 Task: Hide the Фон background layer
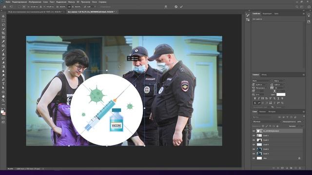pos(253,158)
